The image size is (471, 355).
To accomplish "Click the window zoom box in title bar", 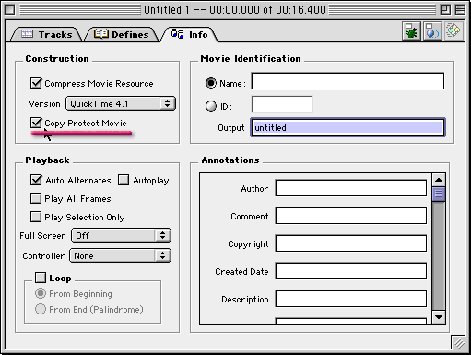I will [x=445, y=9].
